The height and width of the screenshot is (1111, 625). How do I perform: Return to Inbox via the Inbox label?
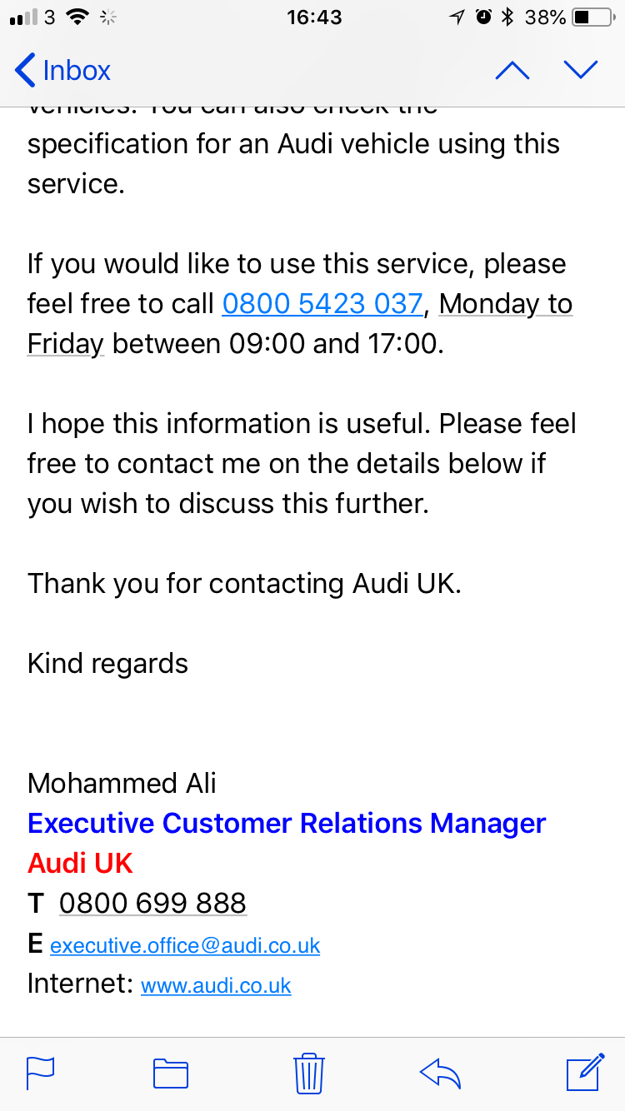pos(77,71)
